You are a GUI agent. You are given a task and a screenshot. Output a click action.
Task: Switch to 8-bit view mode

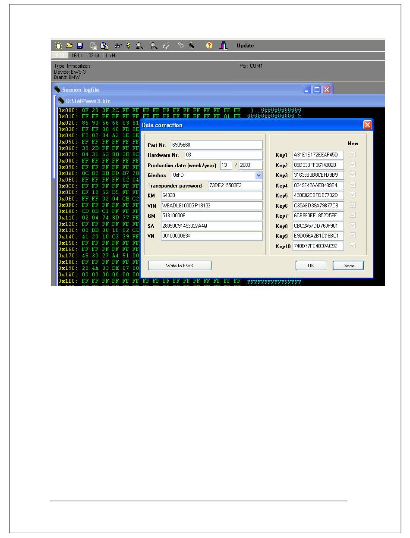[60, 56]
